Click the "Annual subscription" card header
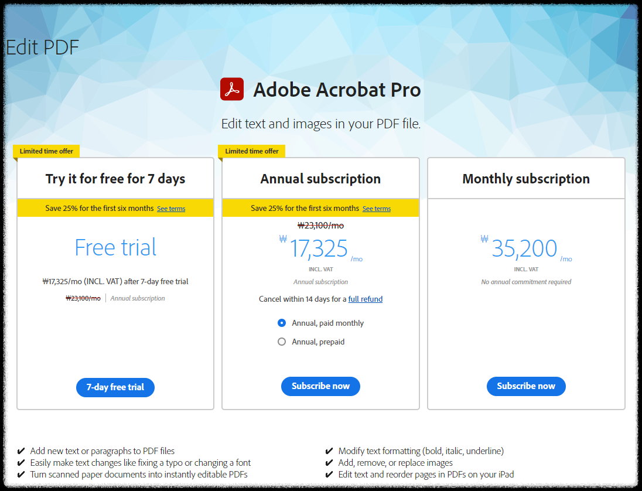The height and width of the screenshot is (491, 642). pos(320,178)
